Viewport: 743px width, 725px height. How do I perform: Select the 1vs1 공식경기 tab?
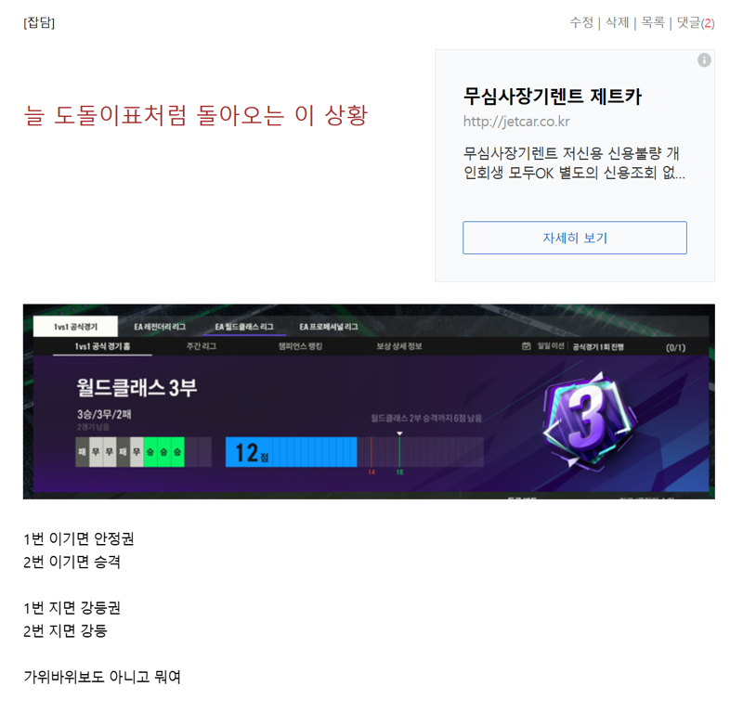[x=75, y=326]
